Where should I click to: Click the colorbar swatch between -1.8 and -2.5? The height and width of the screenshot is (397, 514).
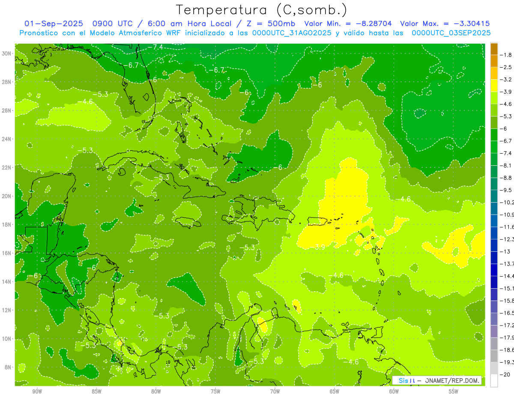[x=494, y=61]
